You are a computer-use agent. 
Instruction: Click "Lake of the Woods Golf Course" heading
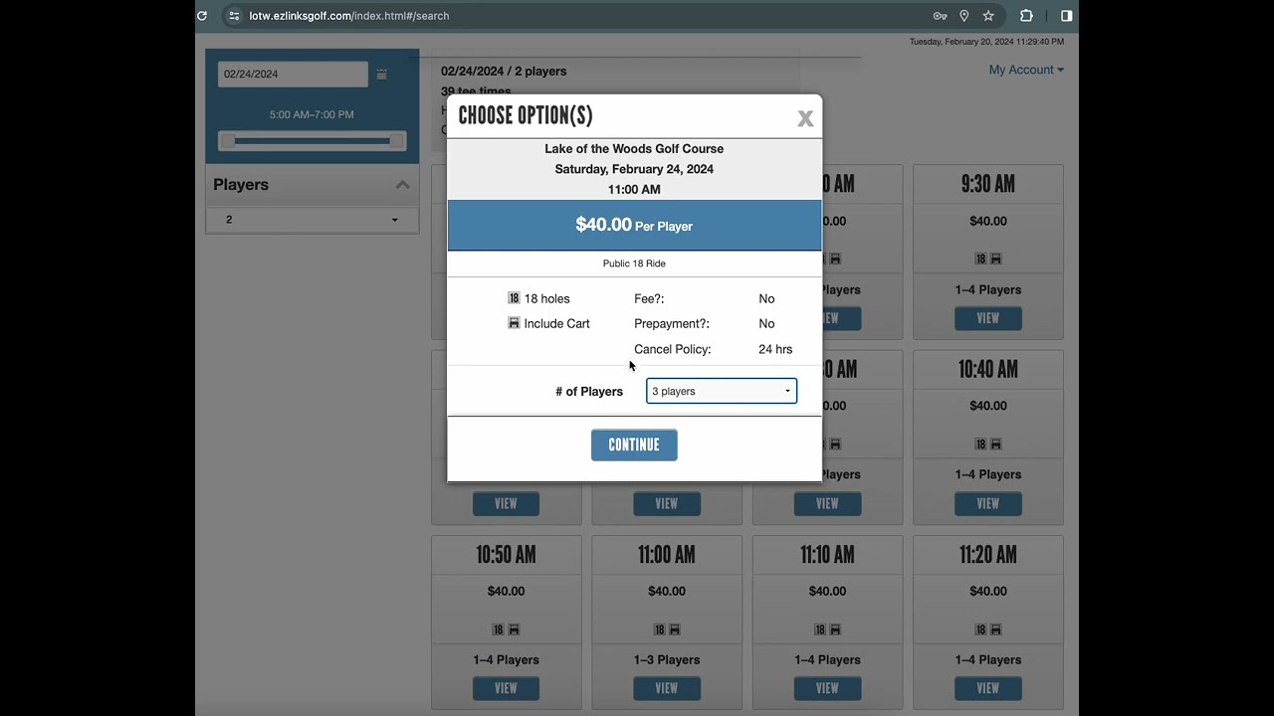(634, 149)
